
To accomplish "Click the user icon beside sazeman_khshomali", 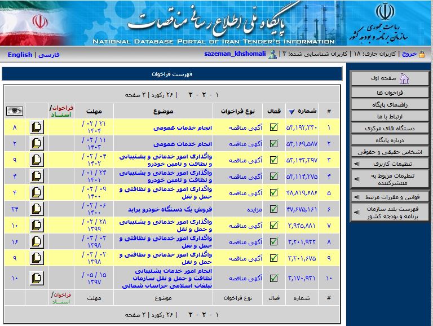I will (x=273, y=54).
